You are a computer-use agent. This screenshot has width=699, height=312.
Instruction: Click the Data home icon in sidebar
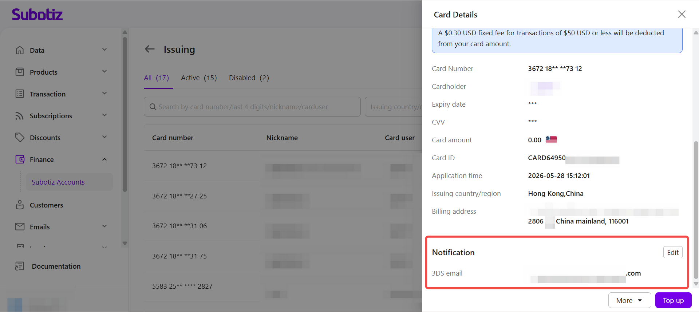[20, 50]
